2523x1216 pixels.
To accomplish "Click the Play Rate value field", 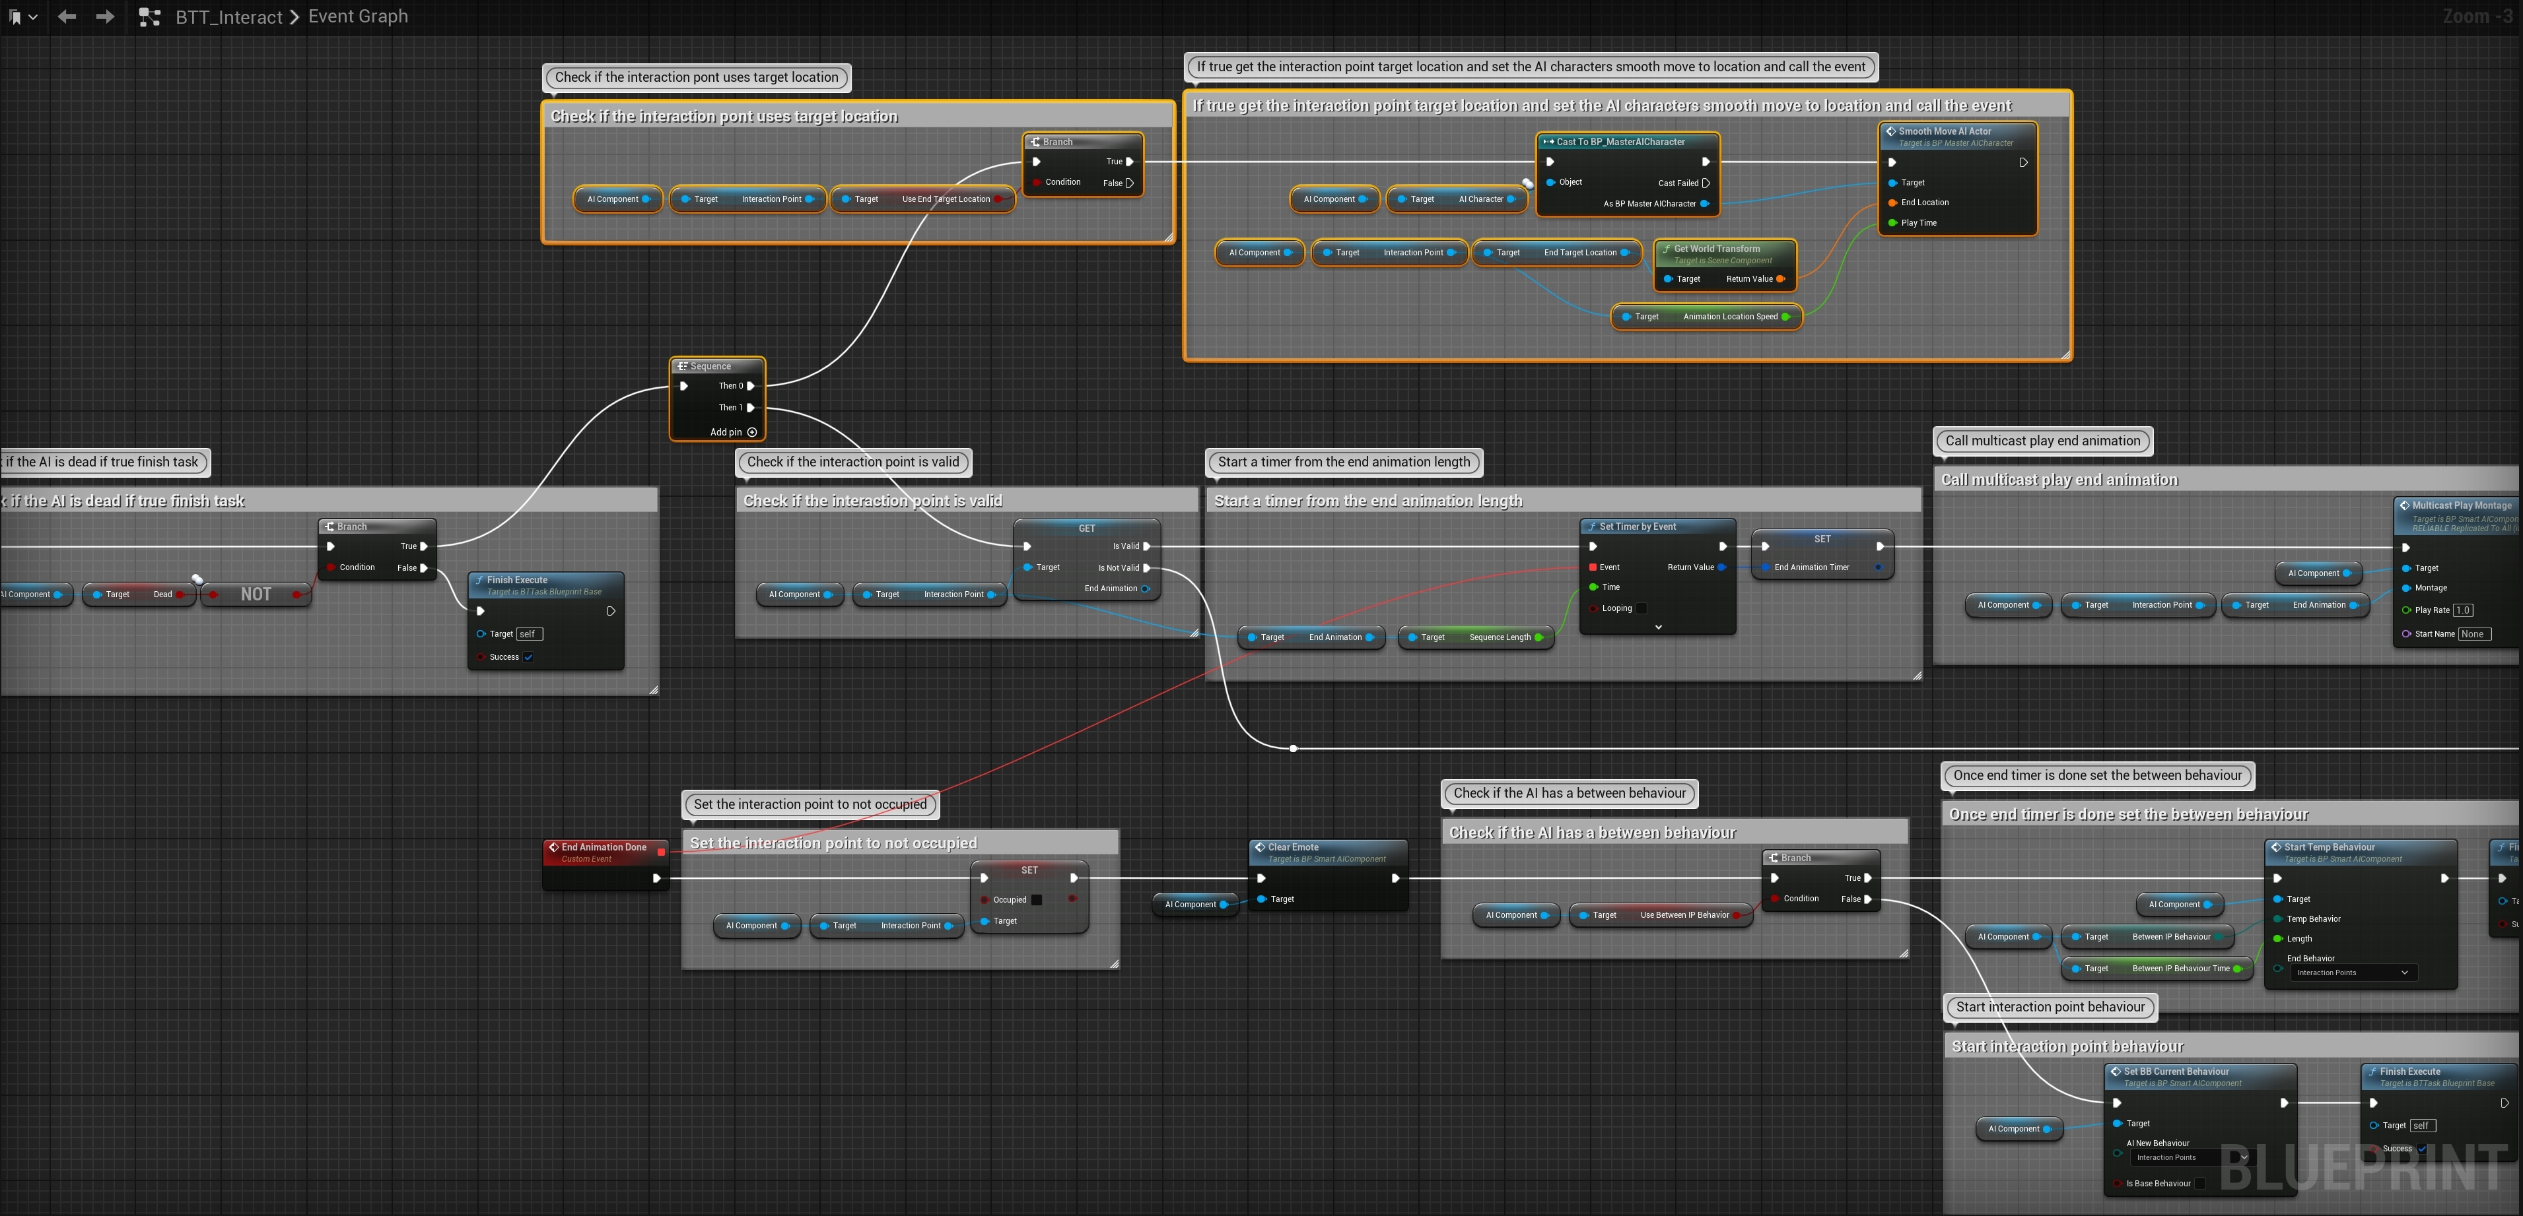I will click(2462, 610).
